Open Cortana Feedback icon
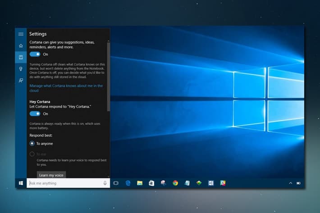 click(x=21, y=81)
